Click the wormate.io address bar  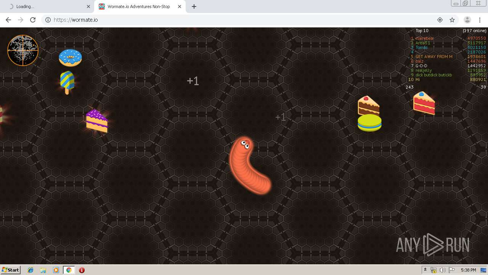(244, 20)
